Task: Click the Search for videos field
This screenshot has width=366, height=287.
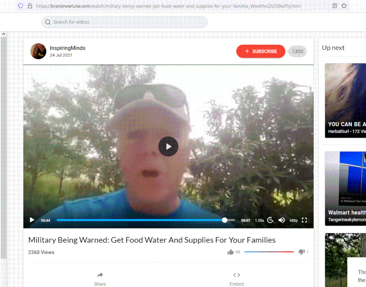Action: tap(125, 22)
